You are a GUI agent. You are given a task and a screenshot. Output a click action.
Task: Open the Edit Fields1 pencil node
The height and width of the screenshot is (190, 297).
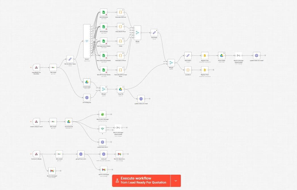click(x=188, y=56)
